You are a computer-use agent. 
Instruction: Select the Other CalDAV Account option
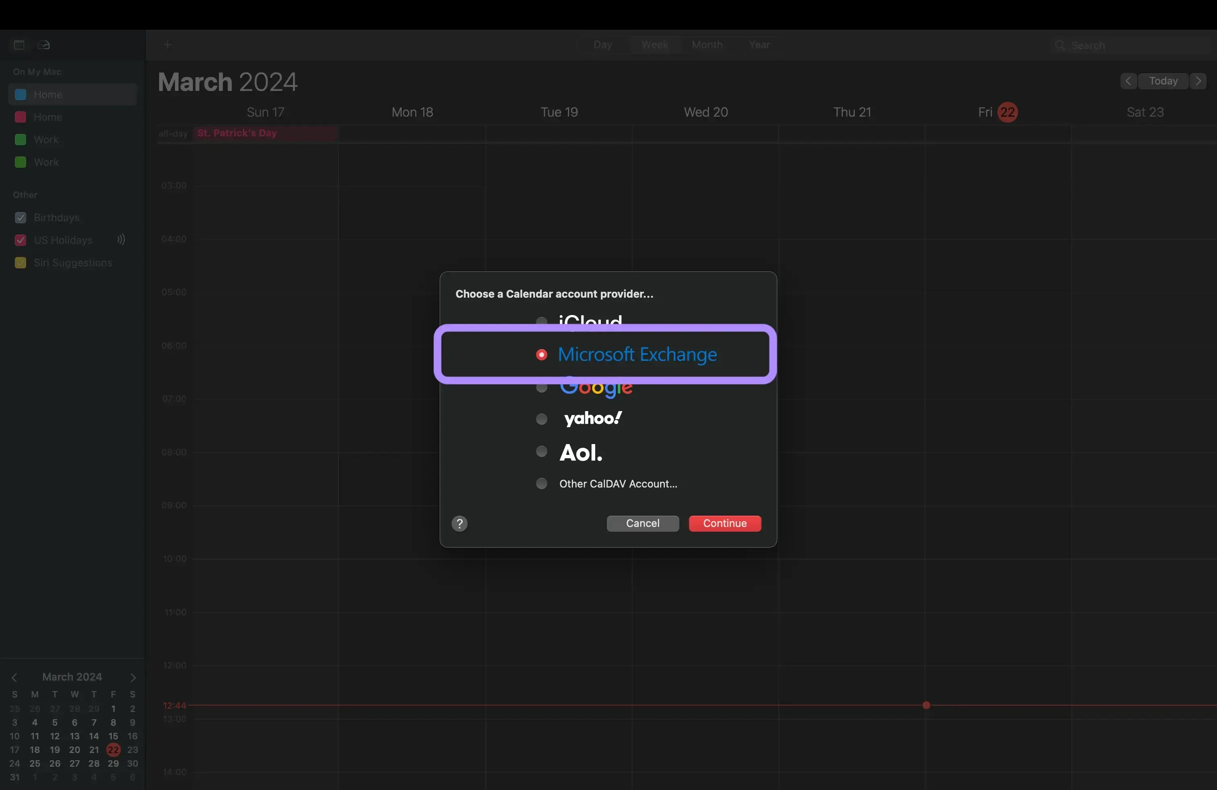542,484
